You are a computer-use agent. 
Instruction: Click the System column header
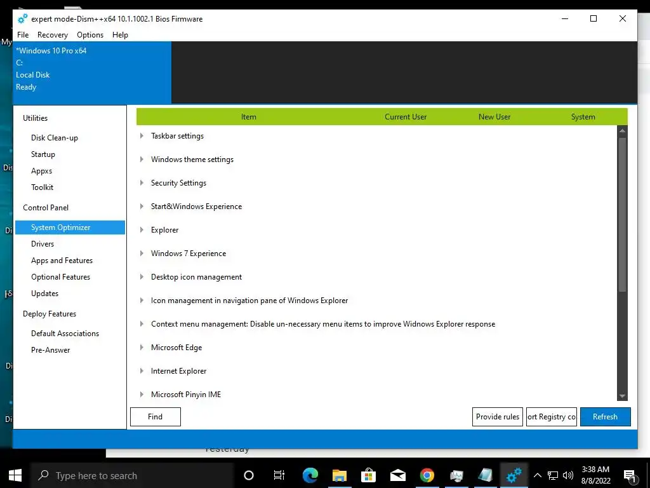pyautogui.click(x=583, y=117)
